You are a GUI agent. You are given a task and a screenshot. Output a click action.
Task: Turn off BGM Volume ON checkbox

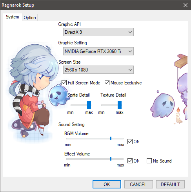(130, 142)
